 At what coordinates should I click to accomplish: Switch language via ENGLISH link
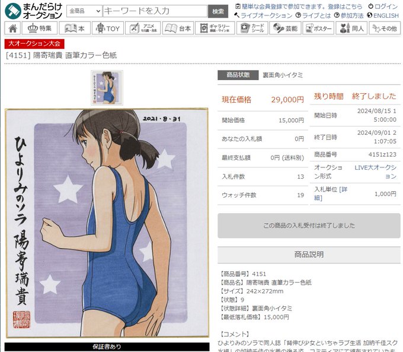click(x=386, y=15)
